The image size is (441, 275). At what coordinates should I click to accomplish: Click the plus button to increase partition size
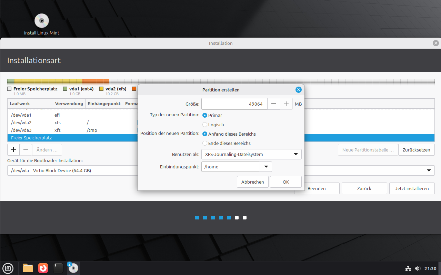coord(286,104)
